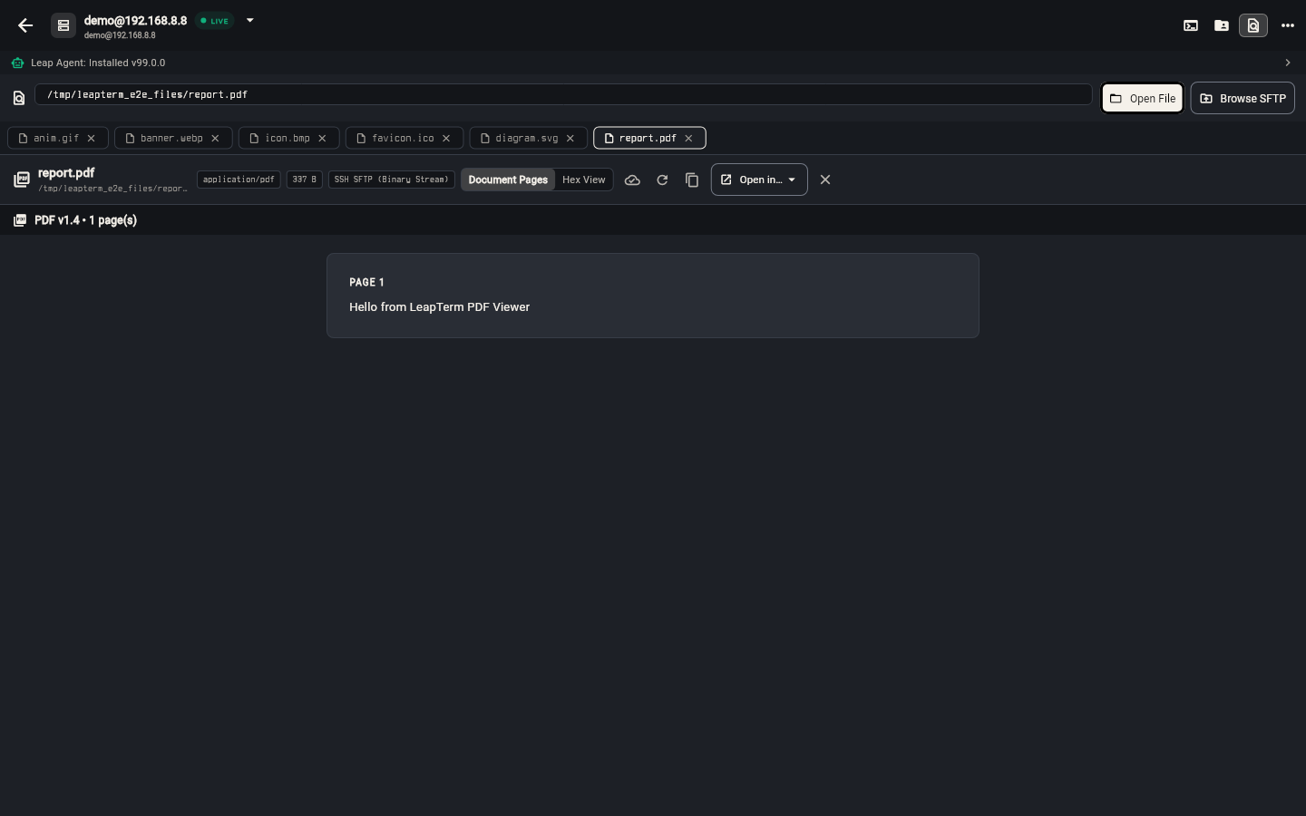Image resolution: width=1306 pixels, height=816 pixels.
Task: Close the report.pdf viewer with X icon
Action: tap(825, 180)
